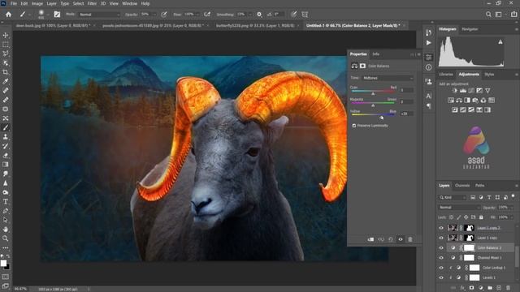This screenshot has width=520, height=292.
Task: Create a new group folder in Layers
Action: (x=490, y=288)
